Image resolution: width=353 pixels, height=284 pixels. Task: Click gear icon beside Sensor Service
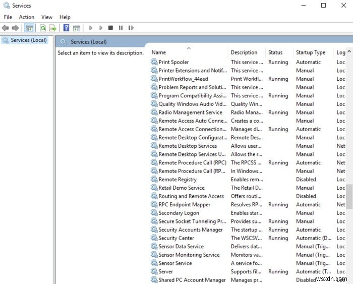154,263
